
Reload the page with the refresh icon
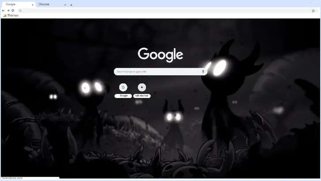pyautogui.click(x=13, y=11)
